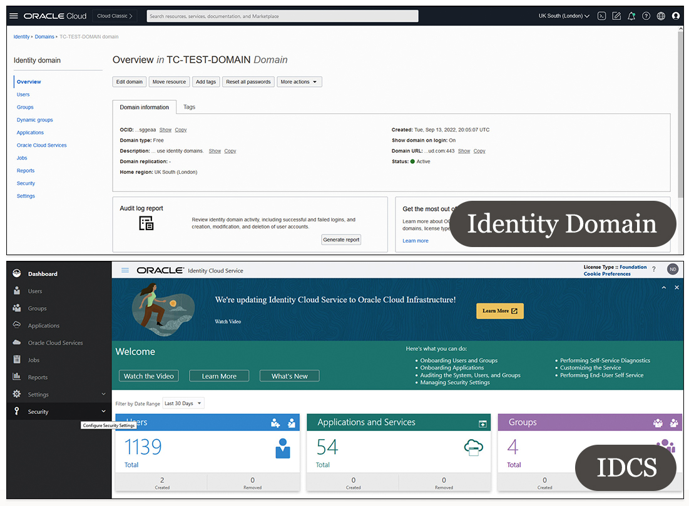The width and height of the screenshot is (689, 506).
Task: Click the Reset all passwords button
Action: 248,82
